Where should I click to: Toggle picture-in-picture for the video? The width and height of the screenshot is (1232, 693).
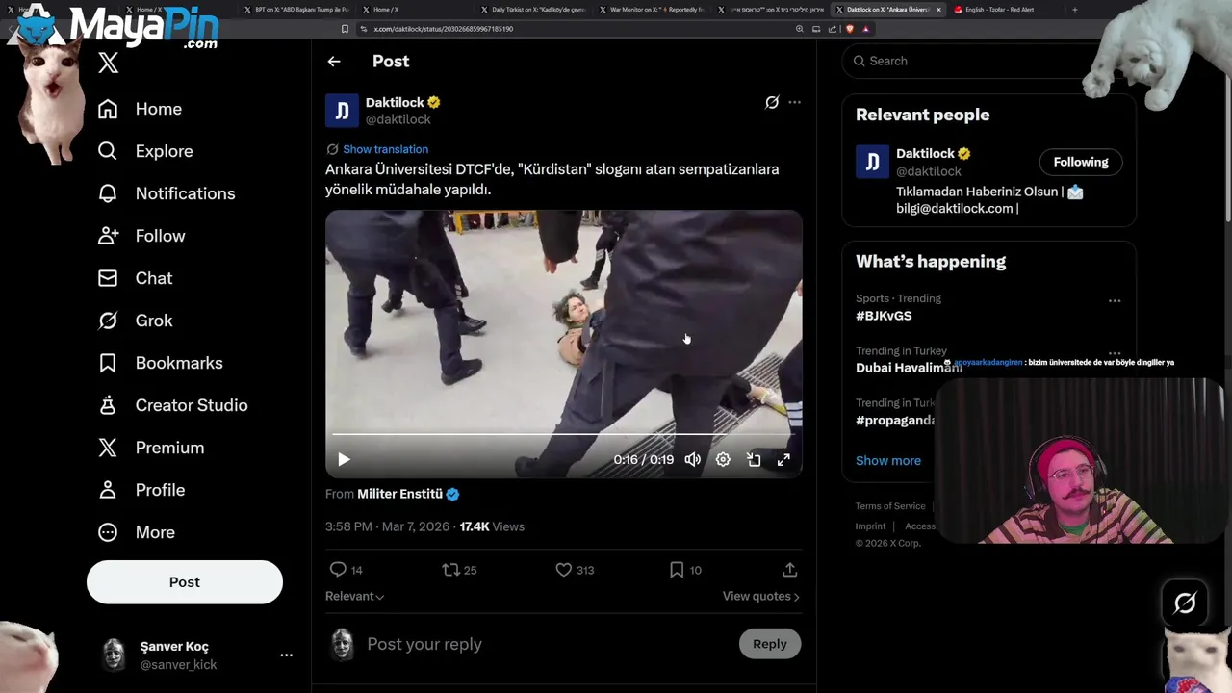754,460
